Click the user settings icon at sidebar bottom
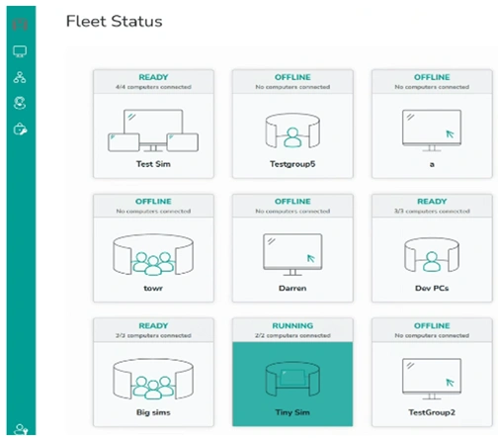This screenshot has height=438, width=498. [21, 429]
